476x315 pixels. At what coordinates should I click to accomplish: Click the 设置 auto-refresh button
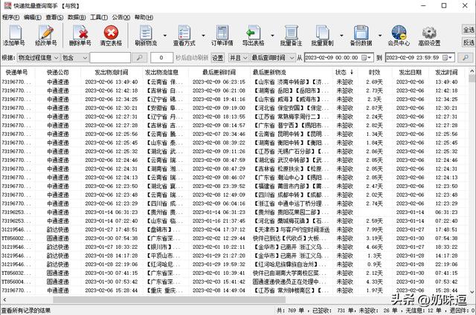(x=217, y=58)
